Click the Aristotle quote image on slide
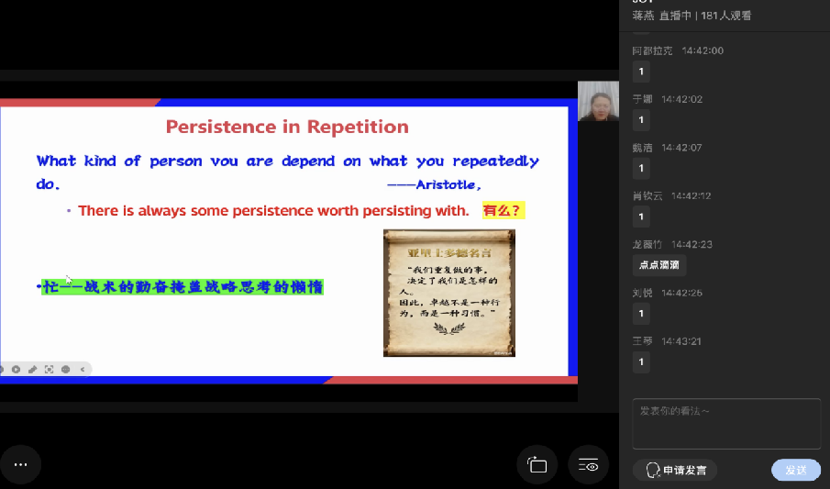Screen dimensions: 830x489 (448, 293)
